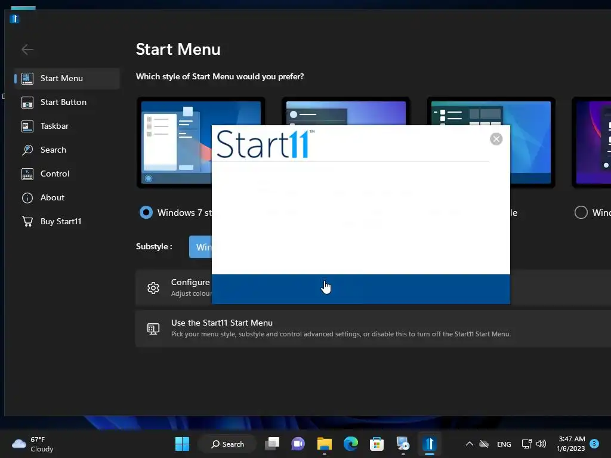
Task: Open the volume tray icon
Action: pyautogui.click(x=541, y=444)
